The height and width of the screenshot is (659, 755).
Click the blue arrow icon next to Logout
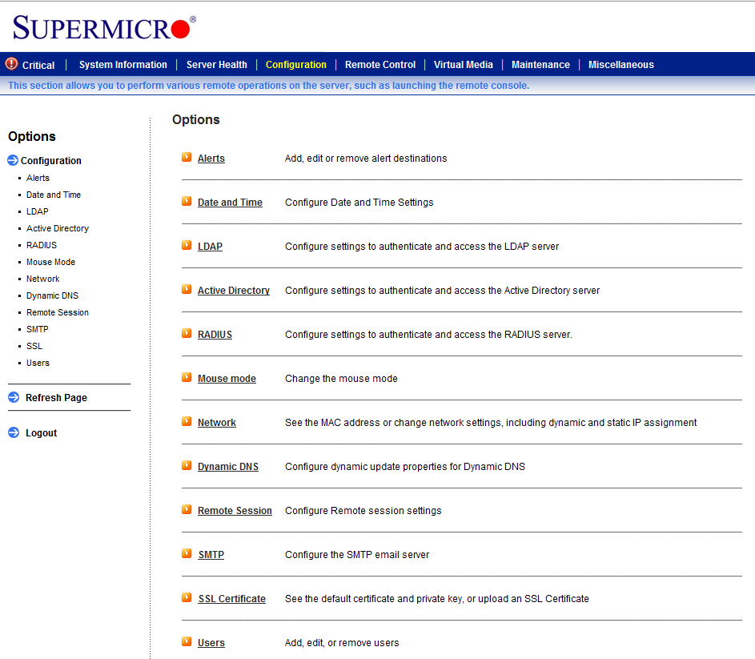(x=14, y=432)
